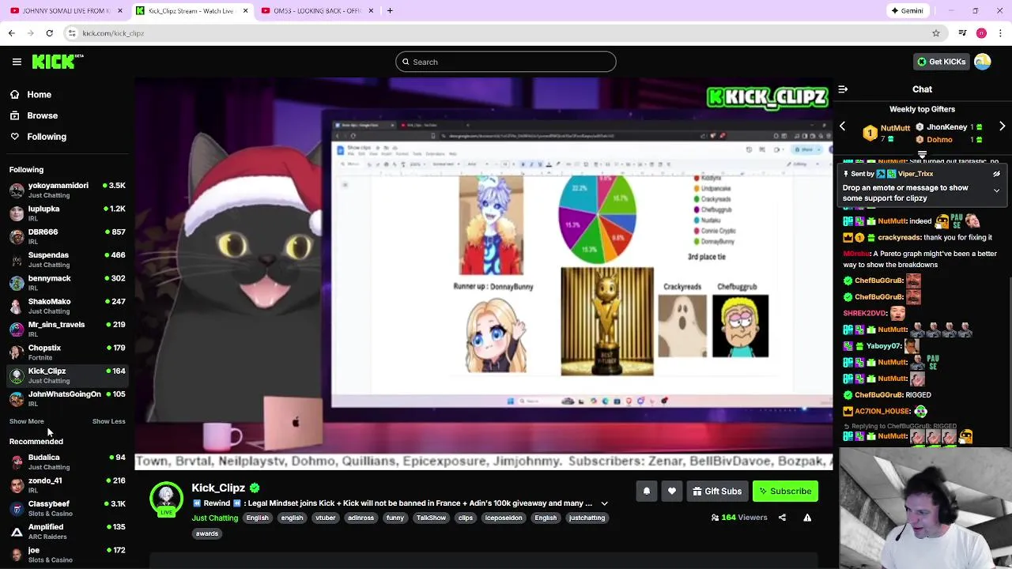Click the justchatting tag
1012x569 pixels.
(587, 518)
